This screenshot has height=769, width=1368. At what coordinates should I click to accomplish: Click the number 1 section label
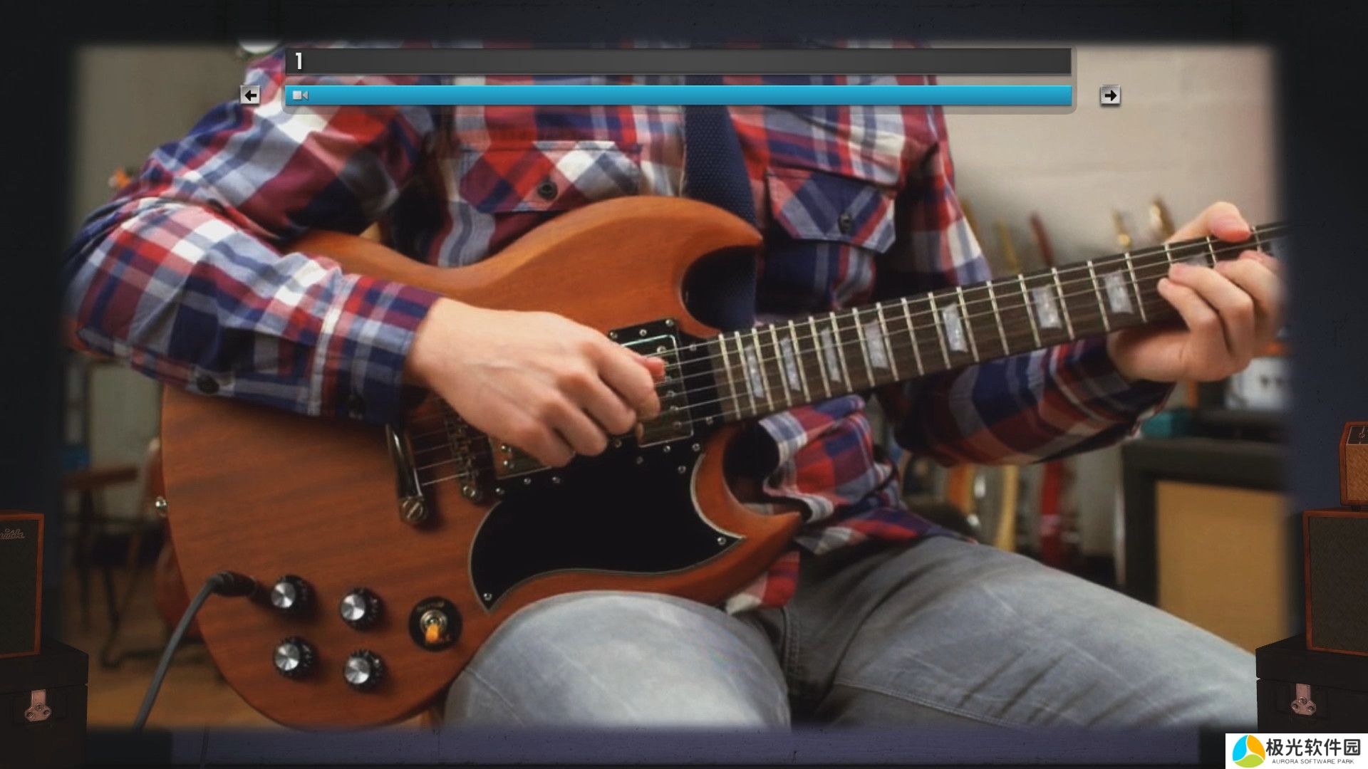point(299,61)
